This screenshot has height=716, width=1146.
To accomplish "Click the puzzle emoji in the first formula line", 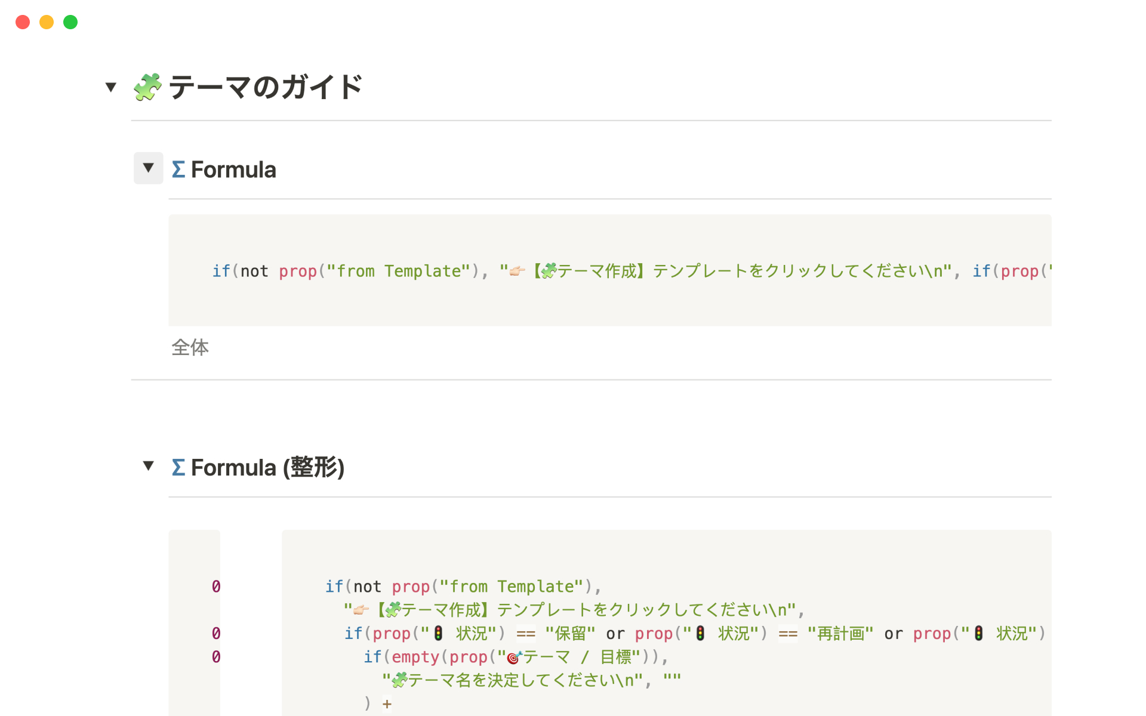I will (x=549, y=271).
